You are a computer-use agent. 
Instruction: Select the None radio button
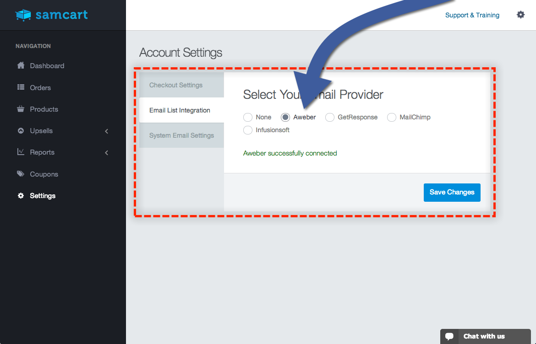coord(248,118)
